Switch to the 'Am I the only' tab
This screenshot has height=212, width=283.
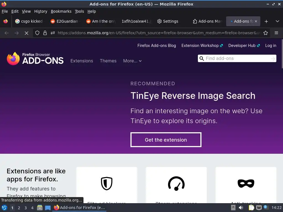[101, 21]
